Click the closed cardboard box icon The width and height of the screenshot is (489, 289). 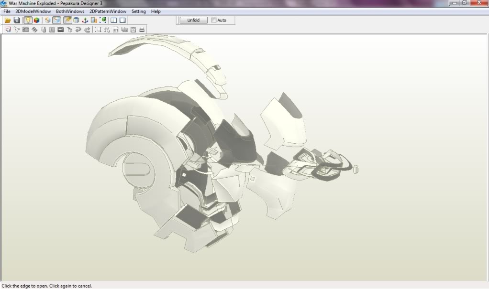tap(47, 20)
